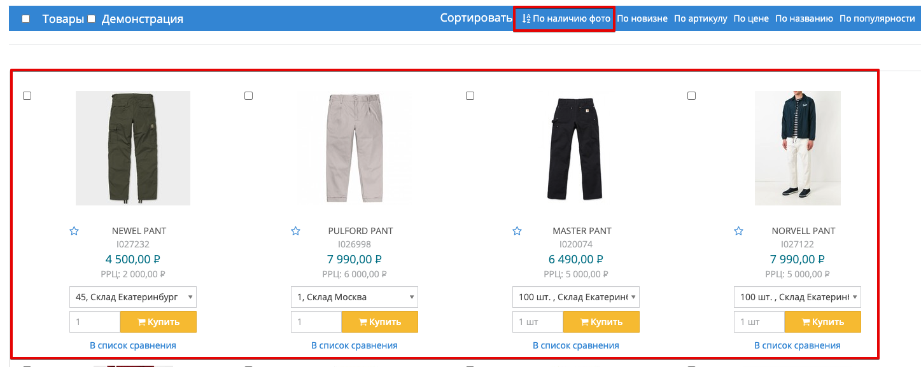Open NEWEL PANT warehouse dropdown
This screenshot has width=921, height=367.
[x=132, y=297]
